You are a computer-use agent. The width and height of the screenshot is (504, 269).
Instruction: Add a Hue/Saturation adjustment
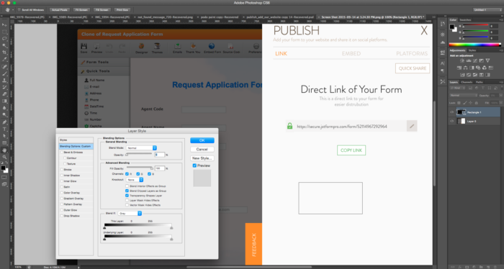459,68
